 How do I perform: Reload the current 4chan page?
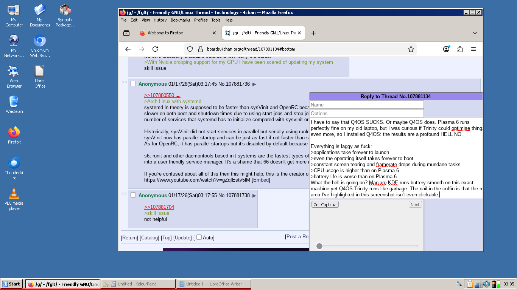pyautogui.click(x=155, y=49)
